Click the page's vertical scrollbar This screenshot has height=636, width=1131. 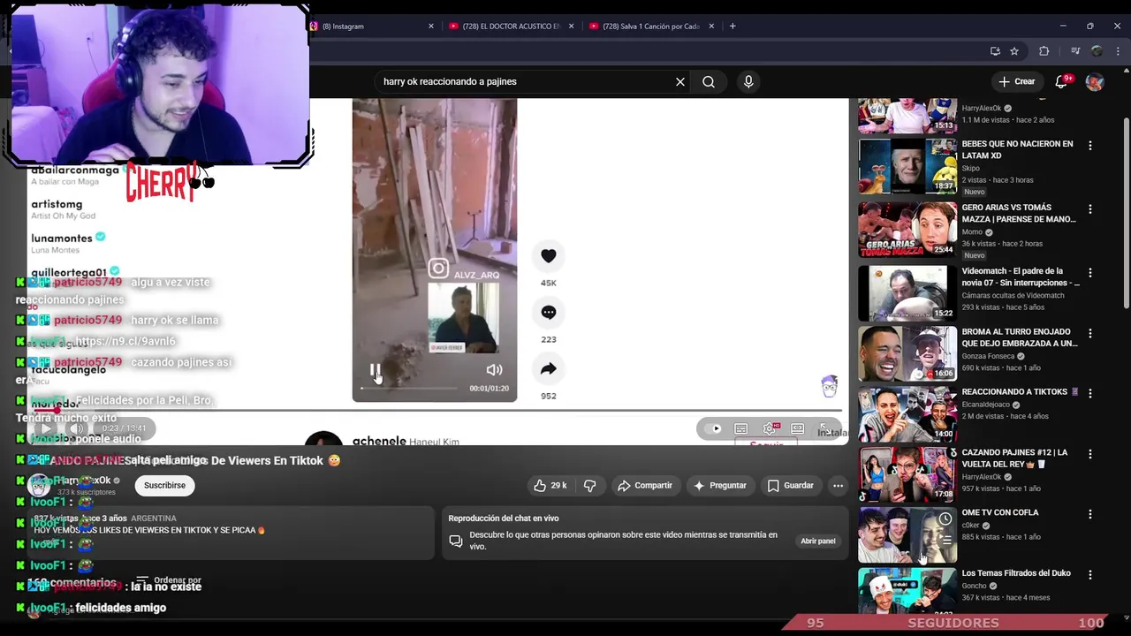click(1126, 212)
